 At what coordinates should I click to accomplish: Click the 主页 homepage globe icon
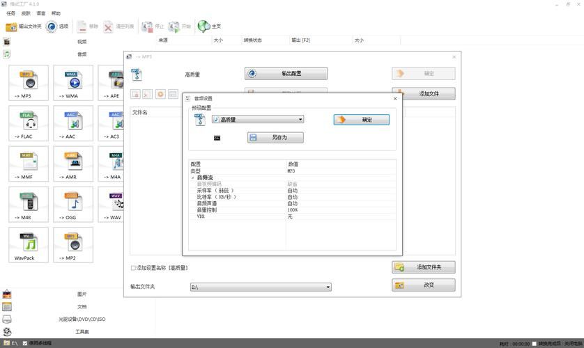point(204,26)
